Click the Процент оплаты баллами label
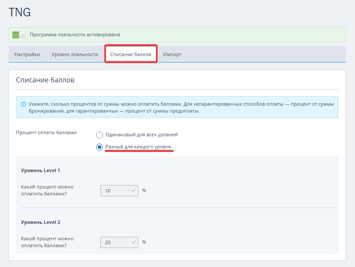This screenshot has height=267, width=355. [x=46, y=132]
